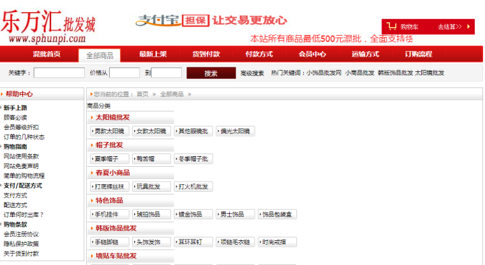
Task: Open the 运输方式 nav tab
Action: pos(365,54)
